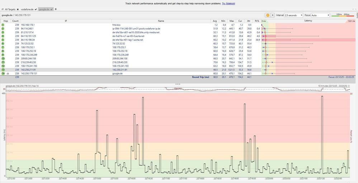The width and height of the screenshot is (358, 183).
Task: Open the dropdown arrow beside the pause button
Action: [x=272, y=15]
